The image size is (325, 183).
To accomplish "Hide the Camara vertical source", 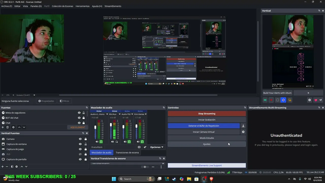I will (80, 139).
